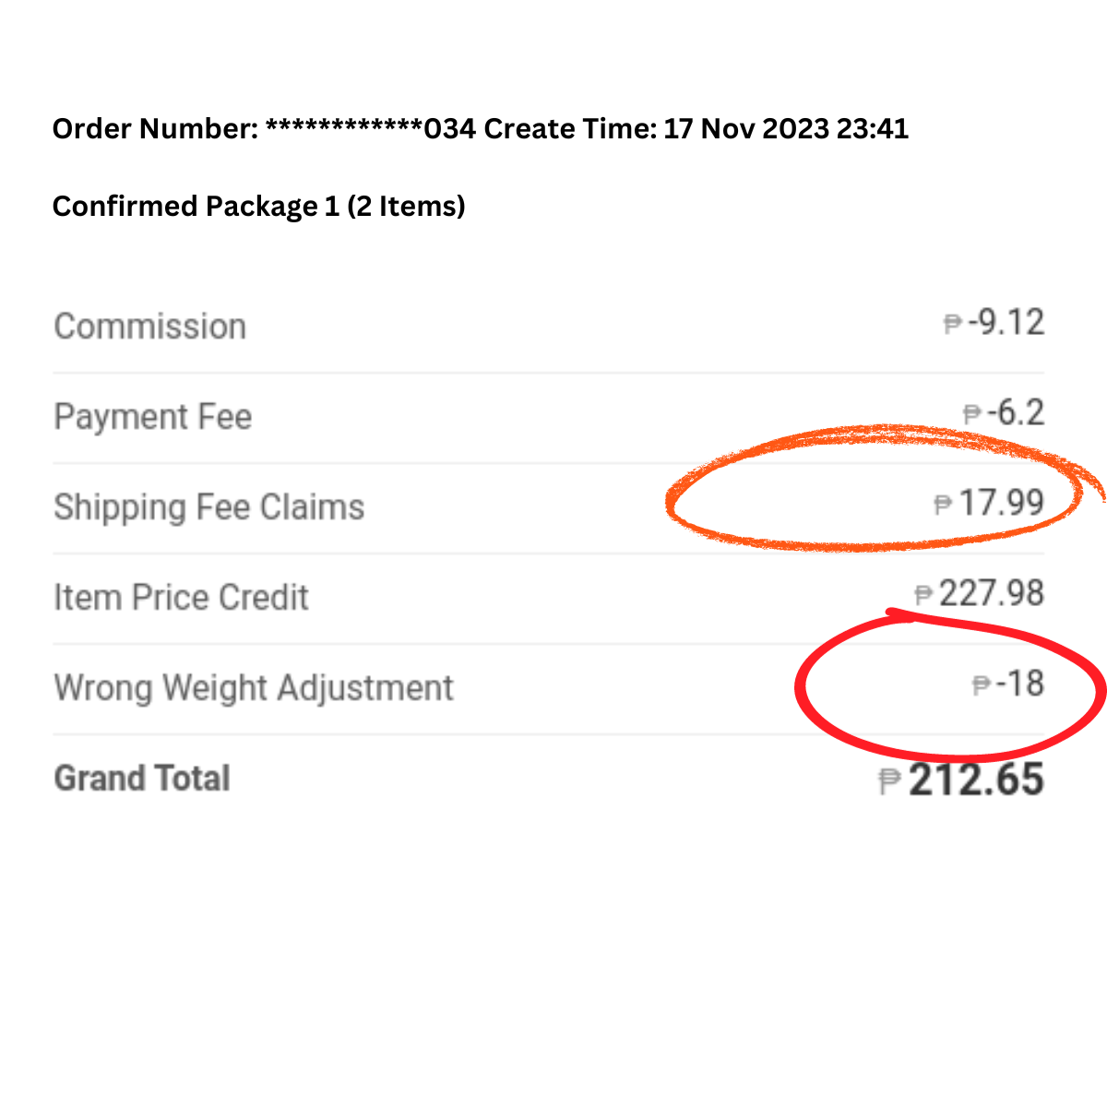Click the Confirmed Package 1 heading
Image resolution: width=1107 pixels, height=1107 pixels.
coord(258,206)
